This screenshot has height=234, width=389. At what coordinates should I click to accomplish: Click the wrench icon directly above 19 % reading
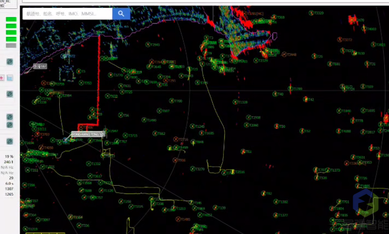(x=10, y=141)
